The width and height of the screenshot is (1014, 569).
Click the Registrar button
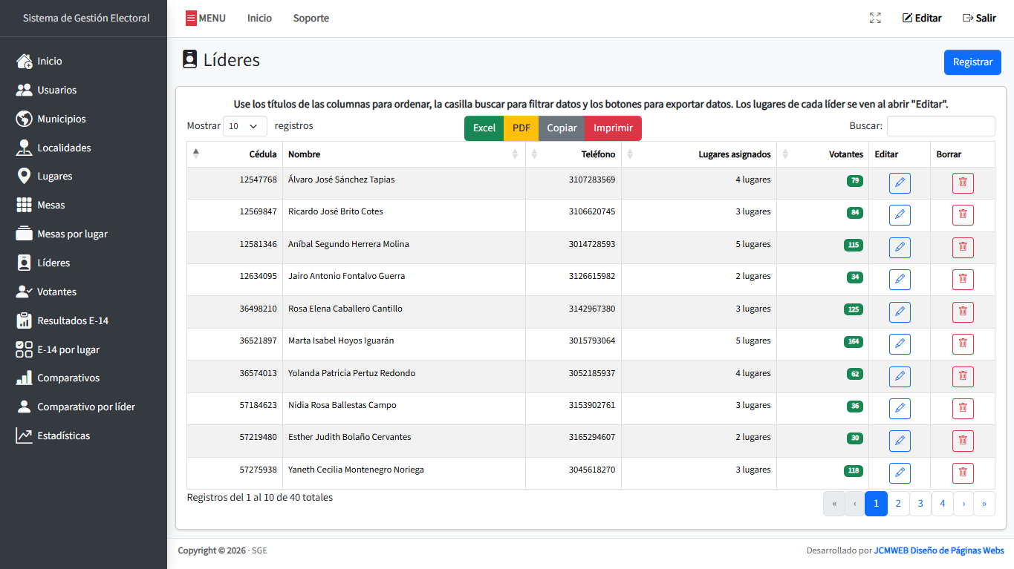(972, 62)
